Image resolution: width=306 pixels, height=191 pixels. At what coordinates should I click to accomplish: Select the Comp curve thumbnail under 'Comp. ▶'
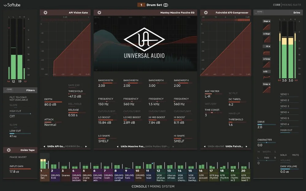tap(267, 90)
